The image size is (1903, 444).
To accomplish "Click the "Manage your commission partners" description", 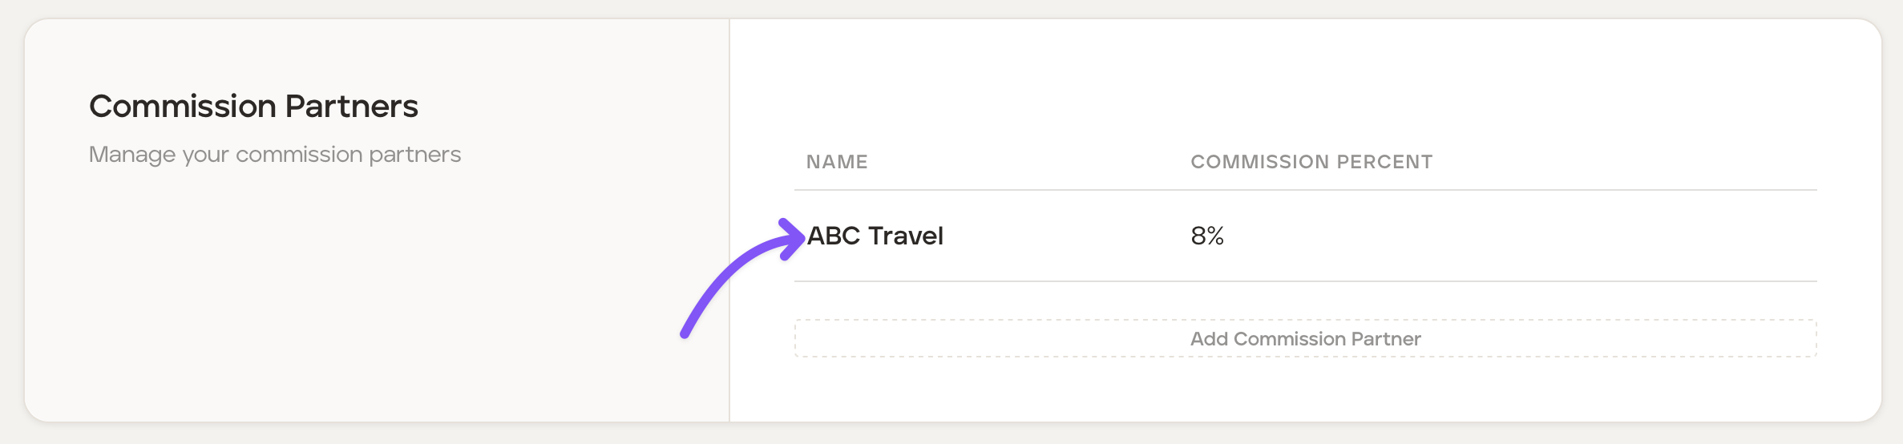I will 275,154.
